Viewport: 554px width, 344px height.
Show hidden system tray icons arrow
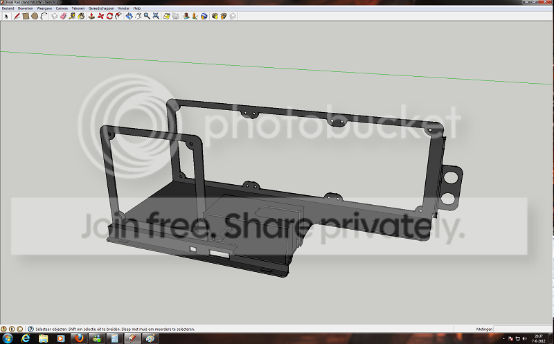pos(503,338)
